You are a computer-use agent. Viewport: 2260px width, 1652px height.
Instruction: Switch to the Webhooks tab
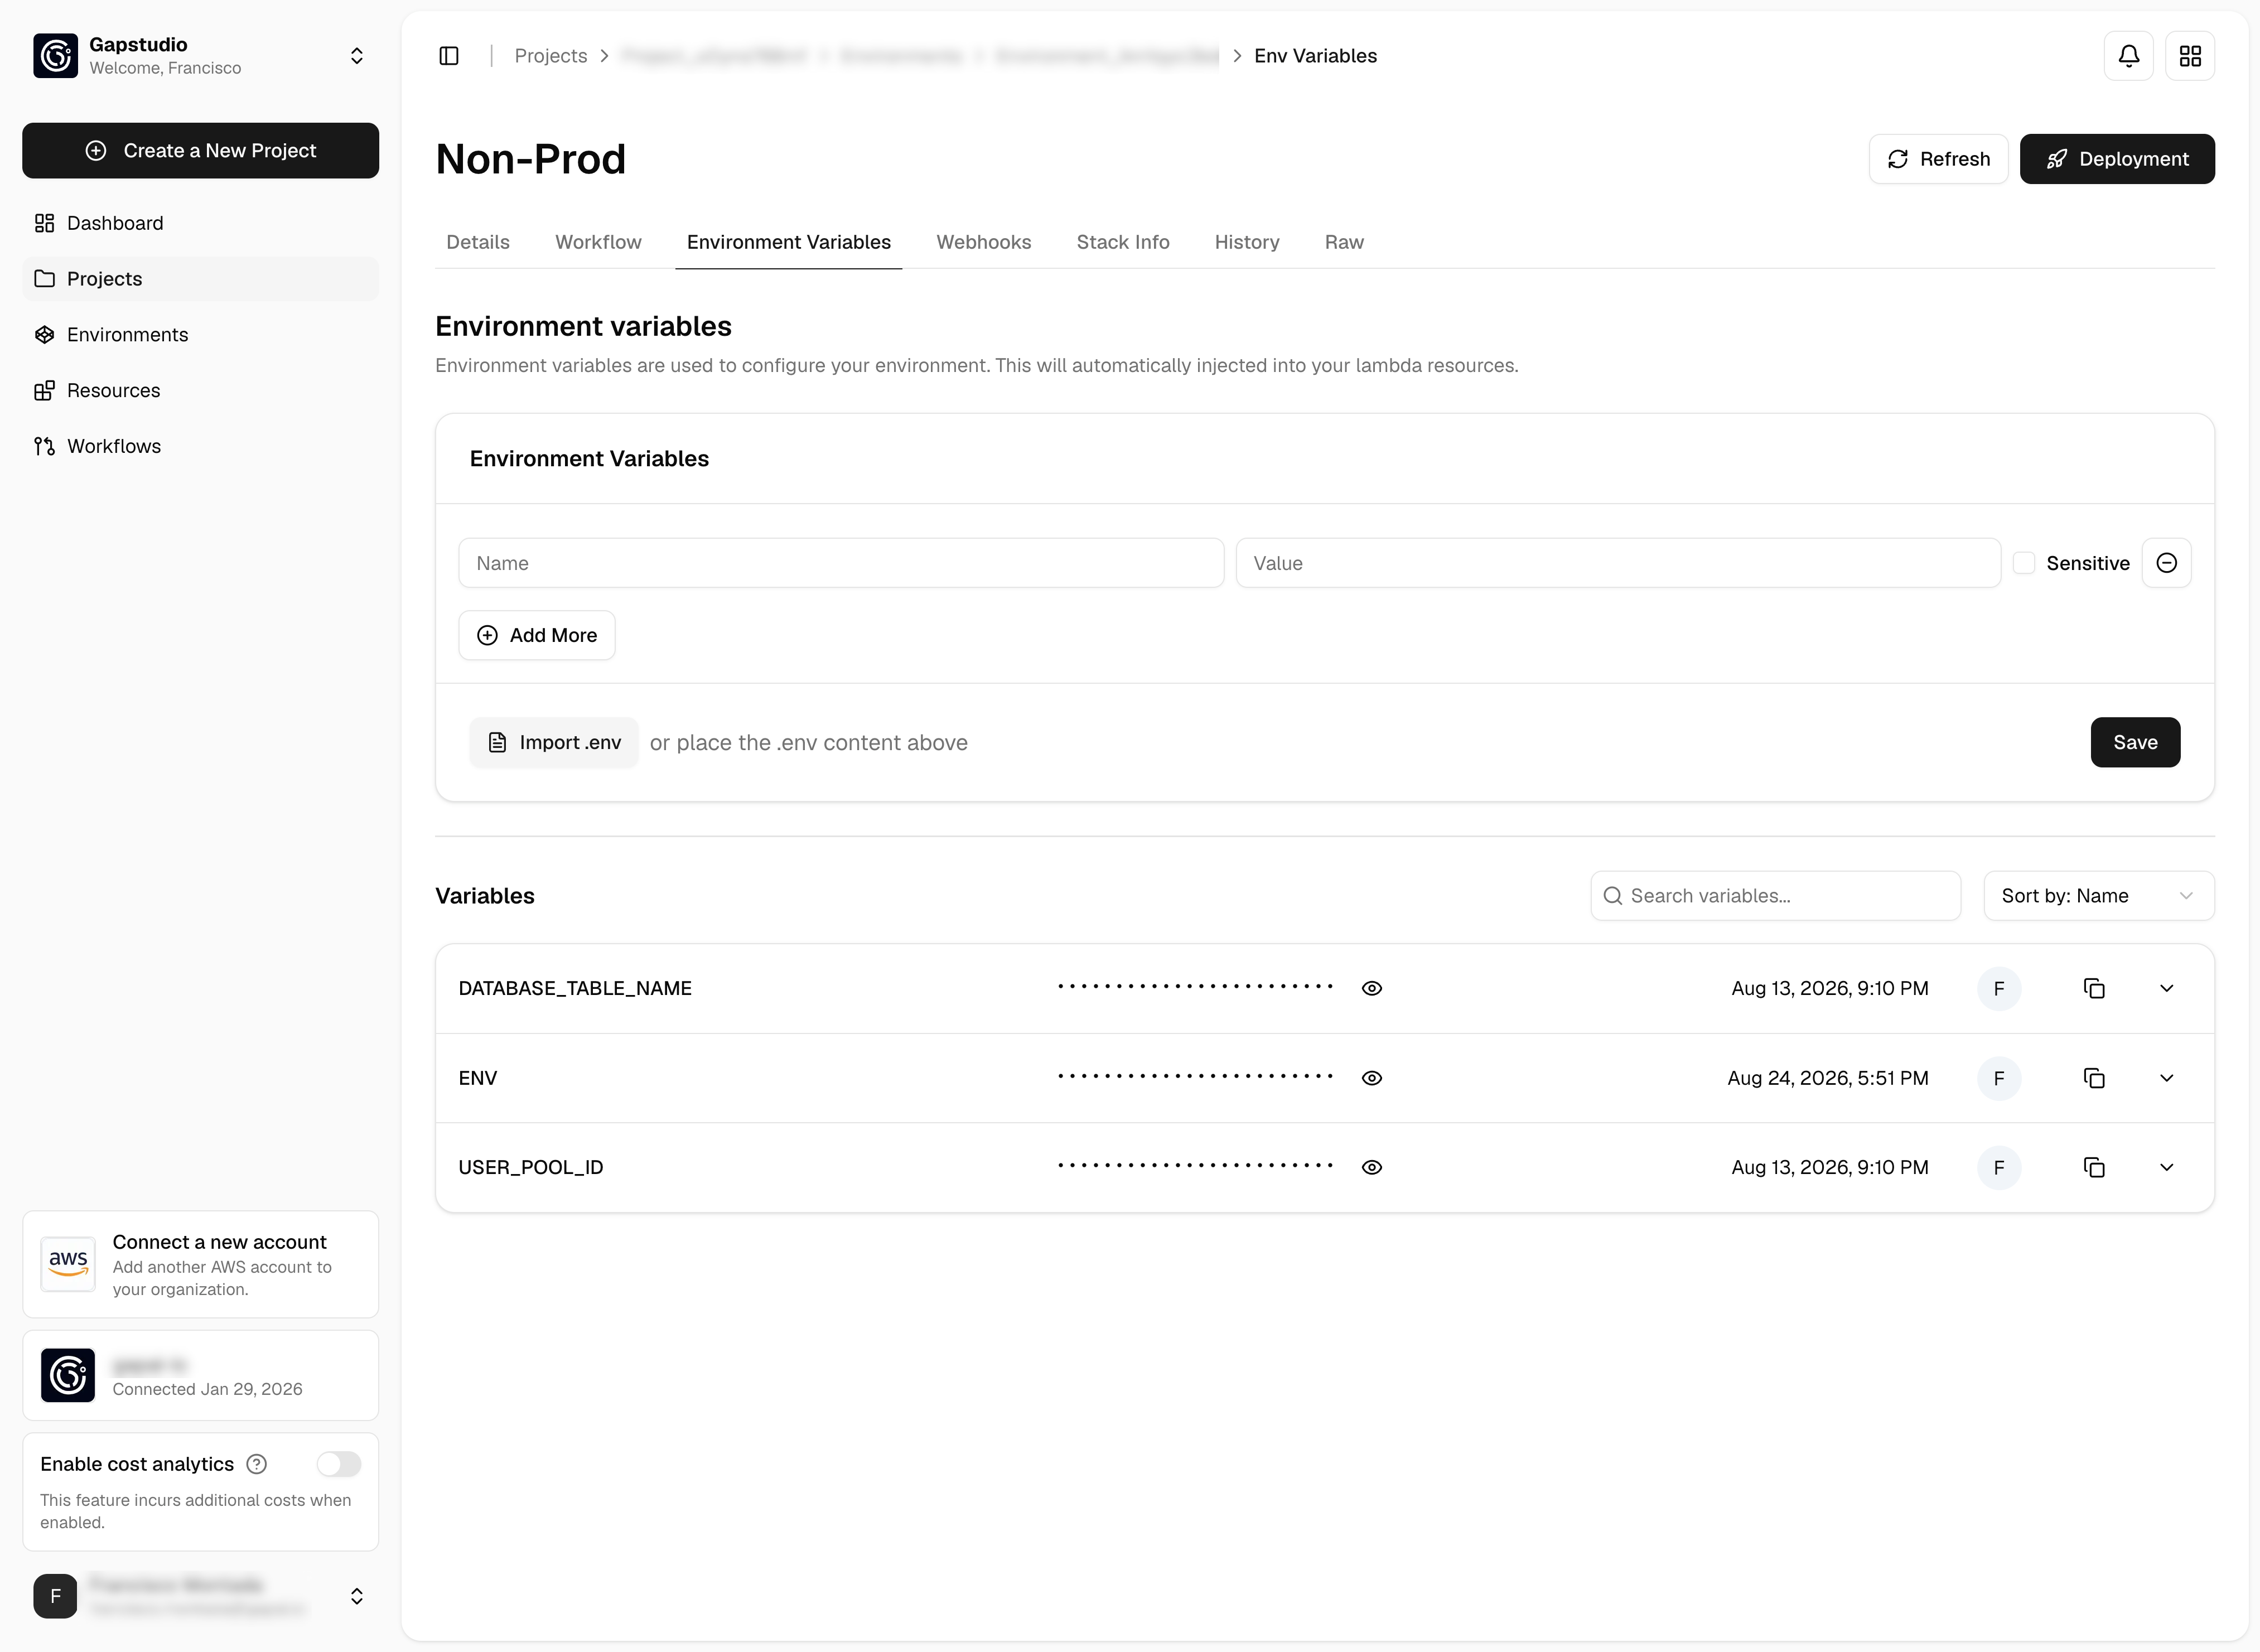point(984,242)
